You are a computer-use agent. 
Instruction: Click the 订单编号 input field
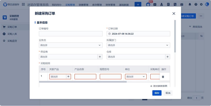[71, 34]
